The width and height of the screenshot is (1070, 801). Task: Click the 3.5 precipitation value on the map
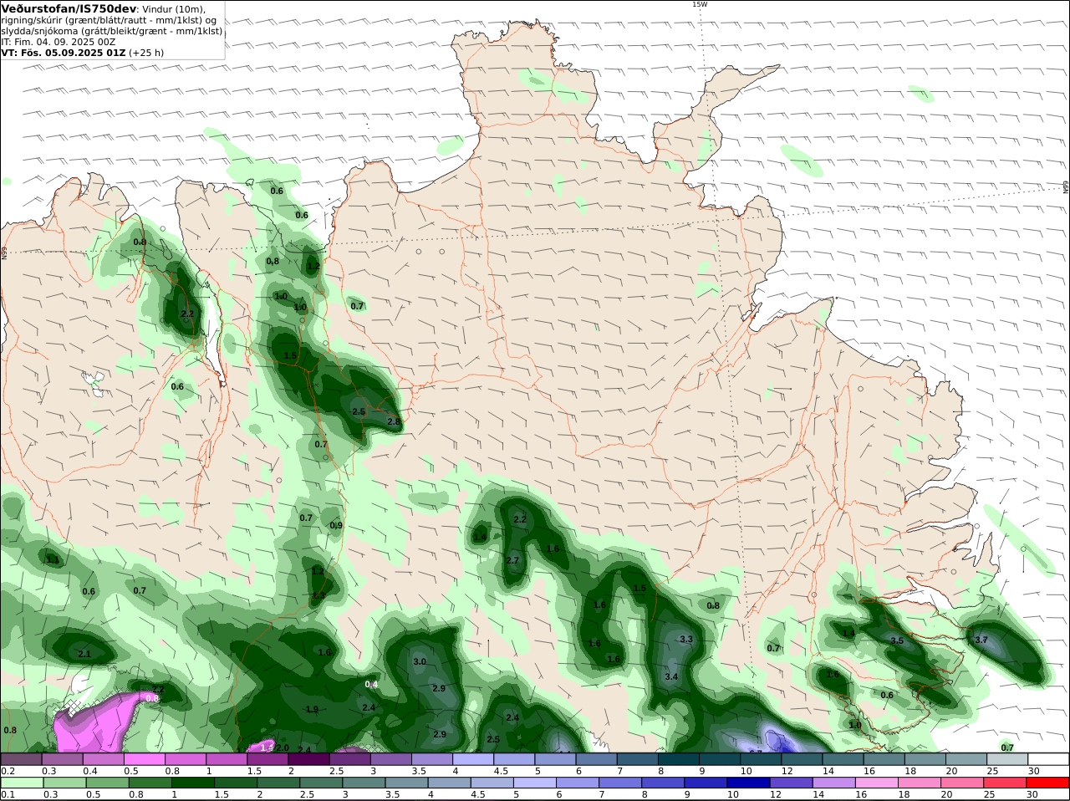point(897,640)
